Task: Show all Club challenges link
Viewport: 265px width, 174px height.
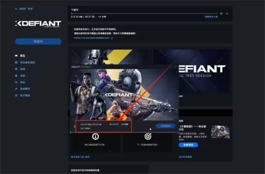Action: point(80,157)
